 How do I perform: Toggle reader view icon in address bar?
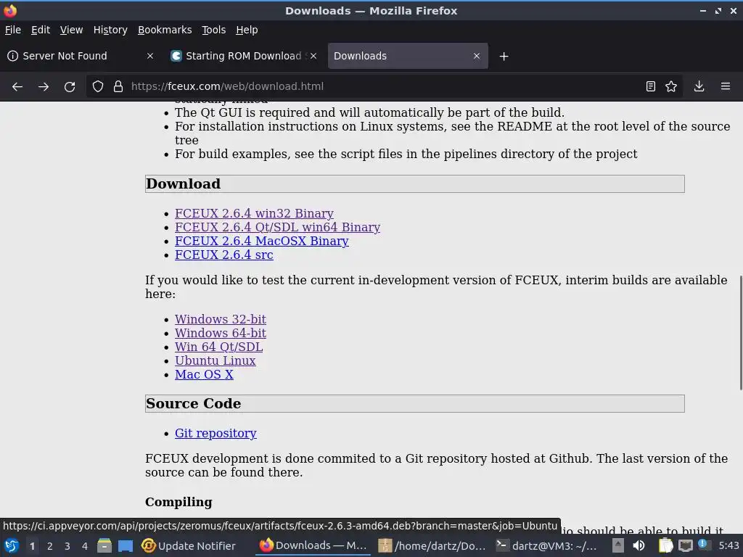(651, 86)
